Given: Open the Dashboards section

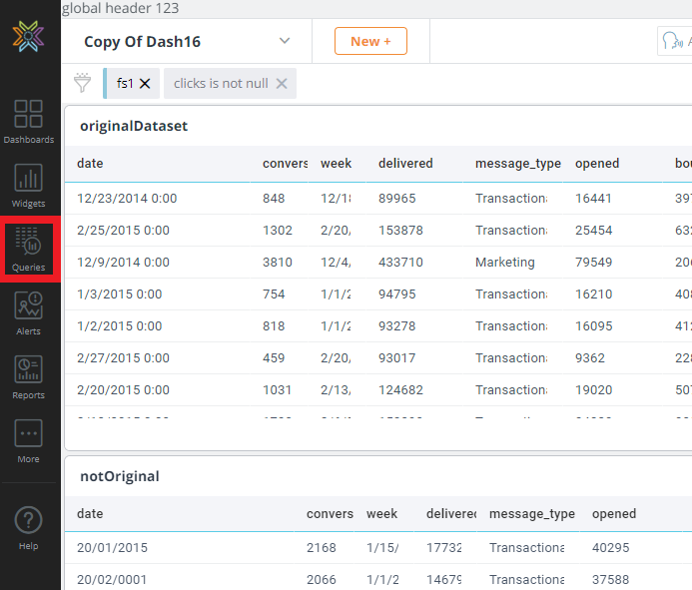Looking at the screenshot, I should 28,121.
